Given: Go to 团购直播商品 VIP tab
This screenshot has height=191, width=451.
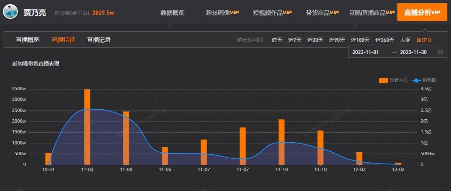Looking at the screenshot, I should [x=372, y=13].
